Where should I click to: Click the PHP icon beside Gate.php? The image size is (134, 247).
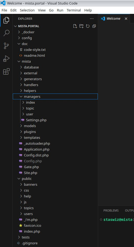(x=20, y=167)
